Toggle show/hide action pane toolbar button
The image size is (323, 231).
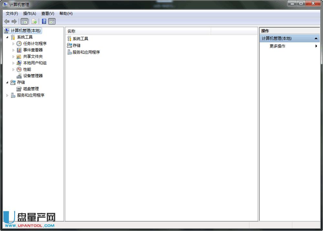click(x=52, y=22)
